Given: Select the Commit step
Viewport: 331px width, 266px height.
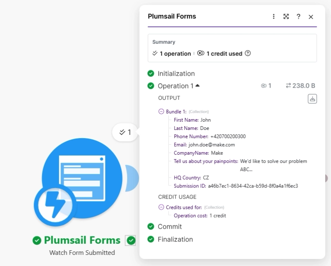Looking at the screenshot, I should 170,226.
